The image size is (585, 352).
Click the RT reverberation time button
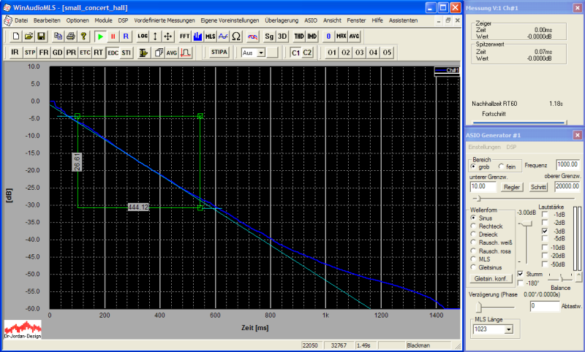98,53
